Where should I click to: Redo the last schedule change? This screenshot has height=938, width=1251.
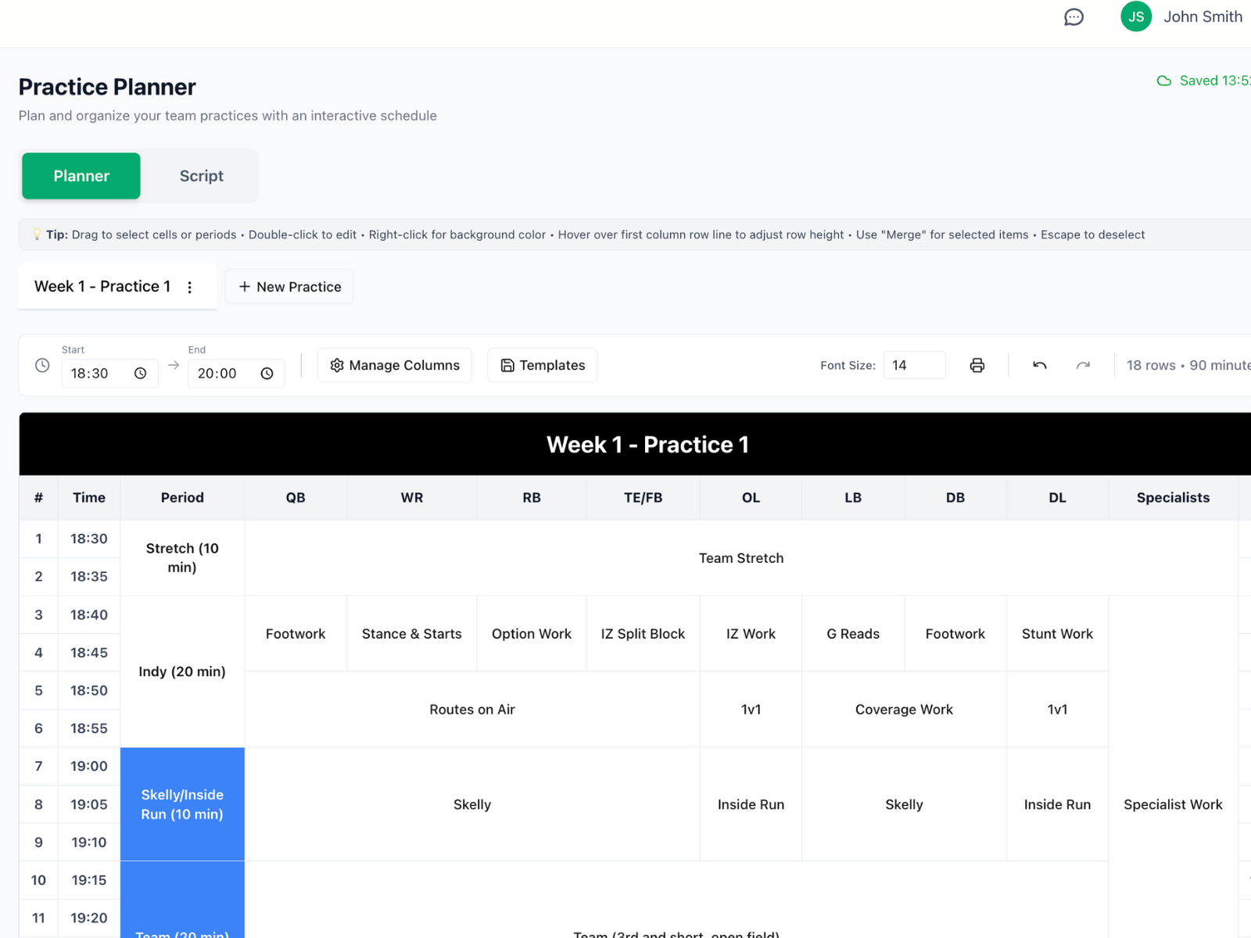pos(1083,365)
